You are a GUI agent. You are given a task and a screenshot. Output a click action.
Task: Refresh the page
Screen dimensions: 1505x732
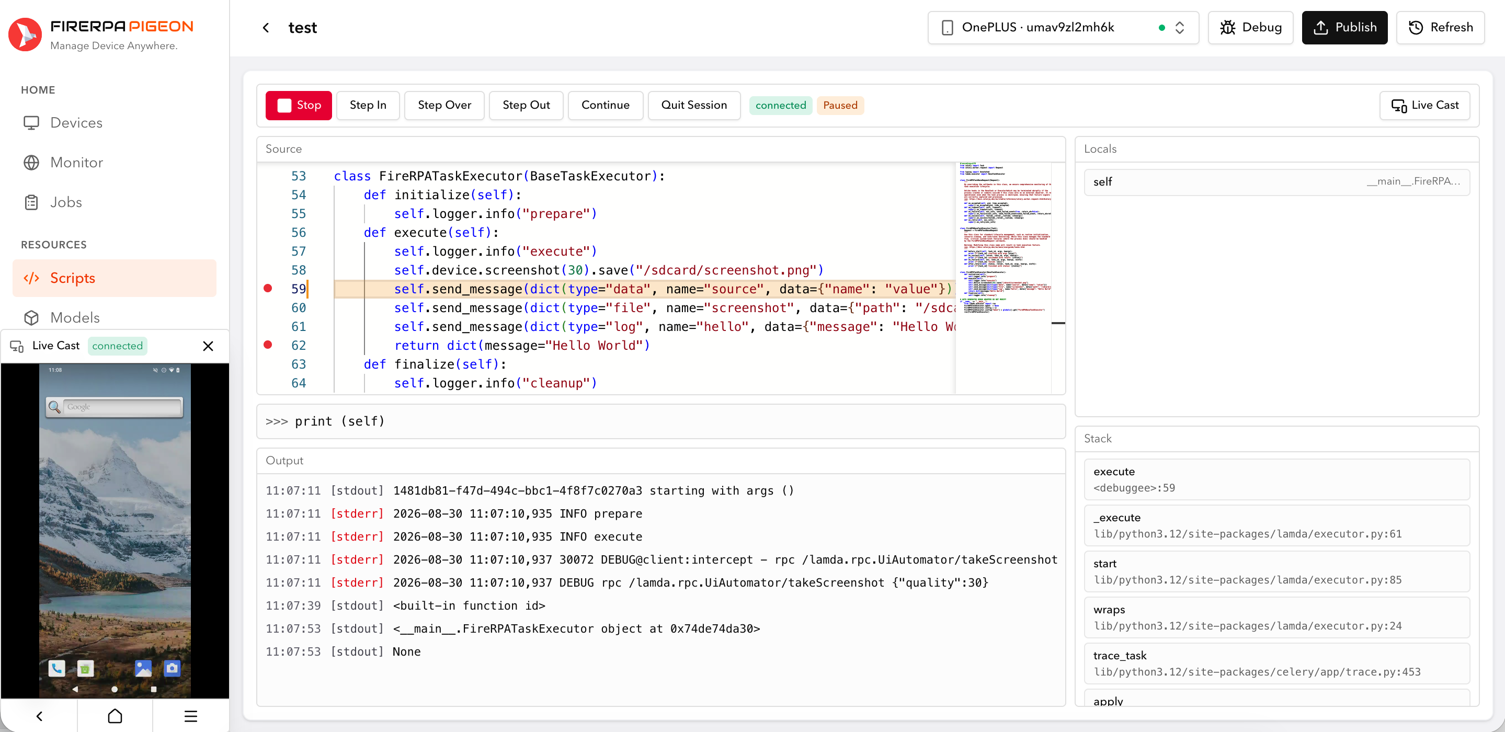tap(1440, 28)
